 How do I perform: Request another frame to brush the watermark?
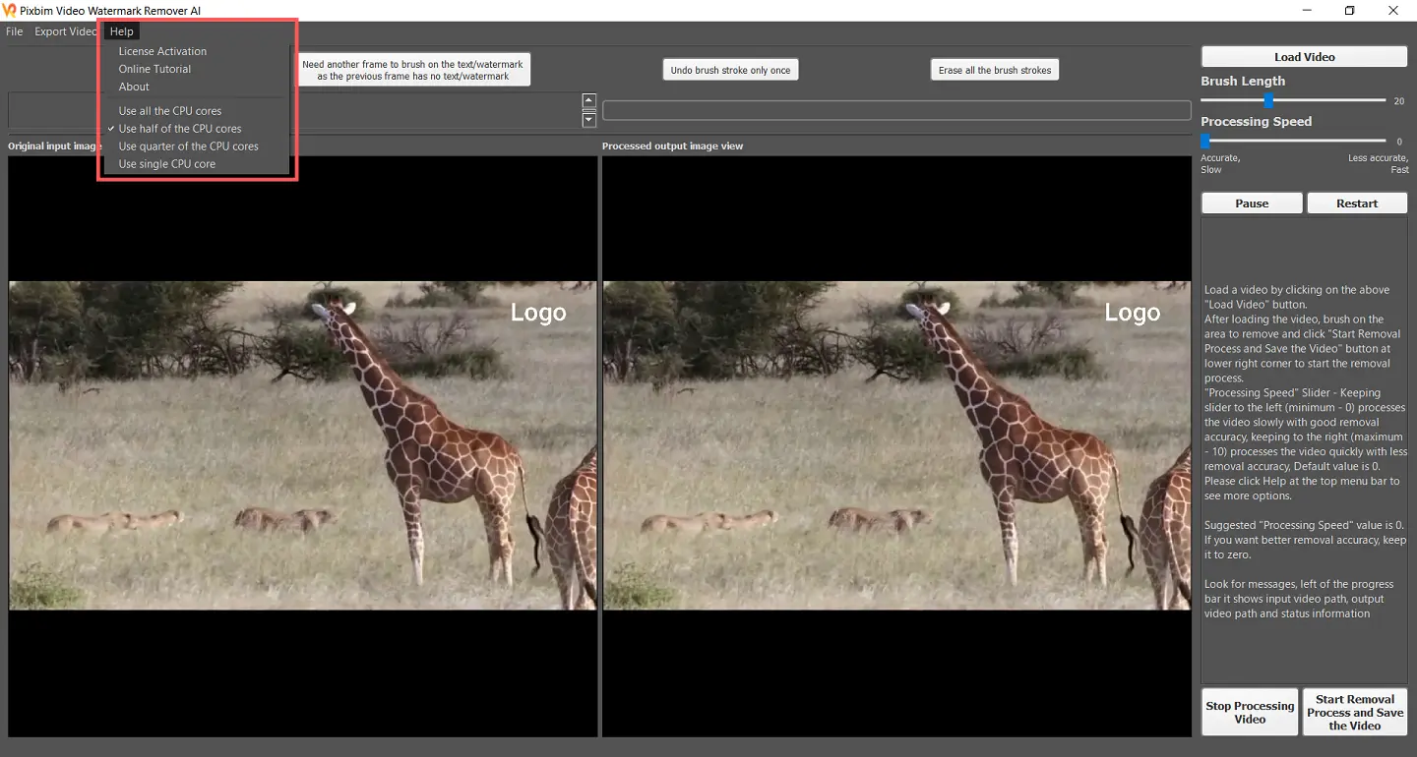413,69
